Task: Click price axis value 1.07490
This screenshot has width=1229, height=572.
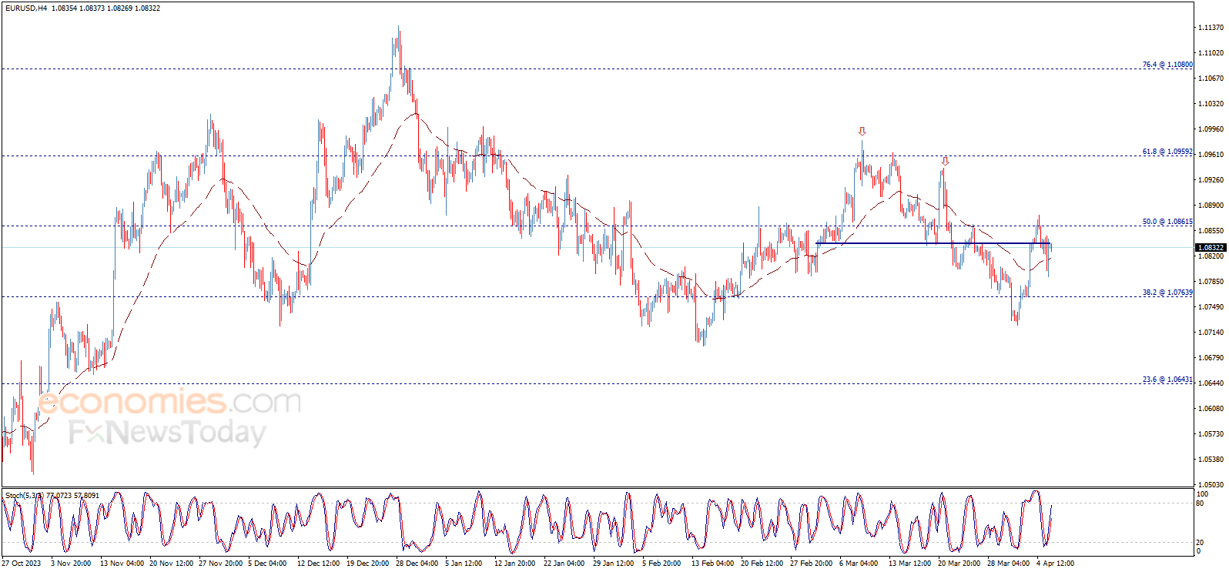Action: pos(1211,307)
